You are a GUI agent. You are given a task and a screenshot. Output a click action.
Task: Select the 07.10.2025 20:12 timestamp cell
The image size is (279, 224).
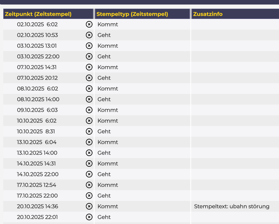click(37, 78)
